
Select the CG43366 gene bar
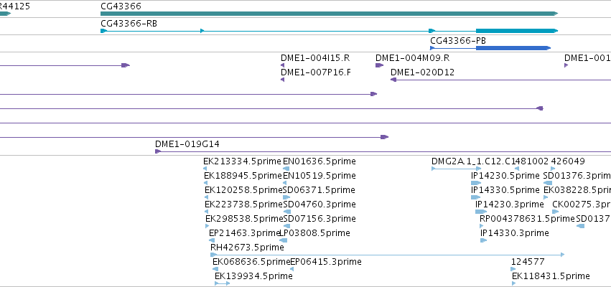coord(330,14)
